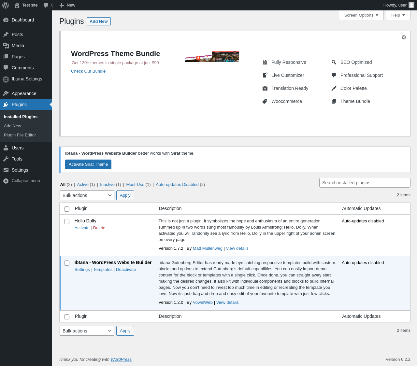Screen dimensions: 417x366
Task: Click the Color Palette brush icon
Action: coord(334,88)
